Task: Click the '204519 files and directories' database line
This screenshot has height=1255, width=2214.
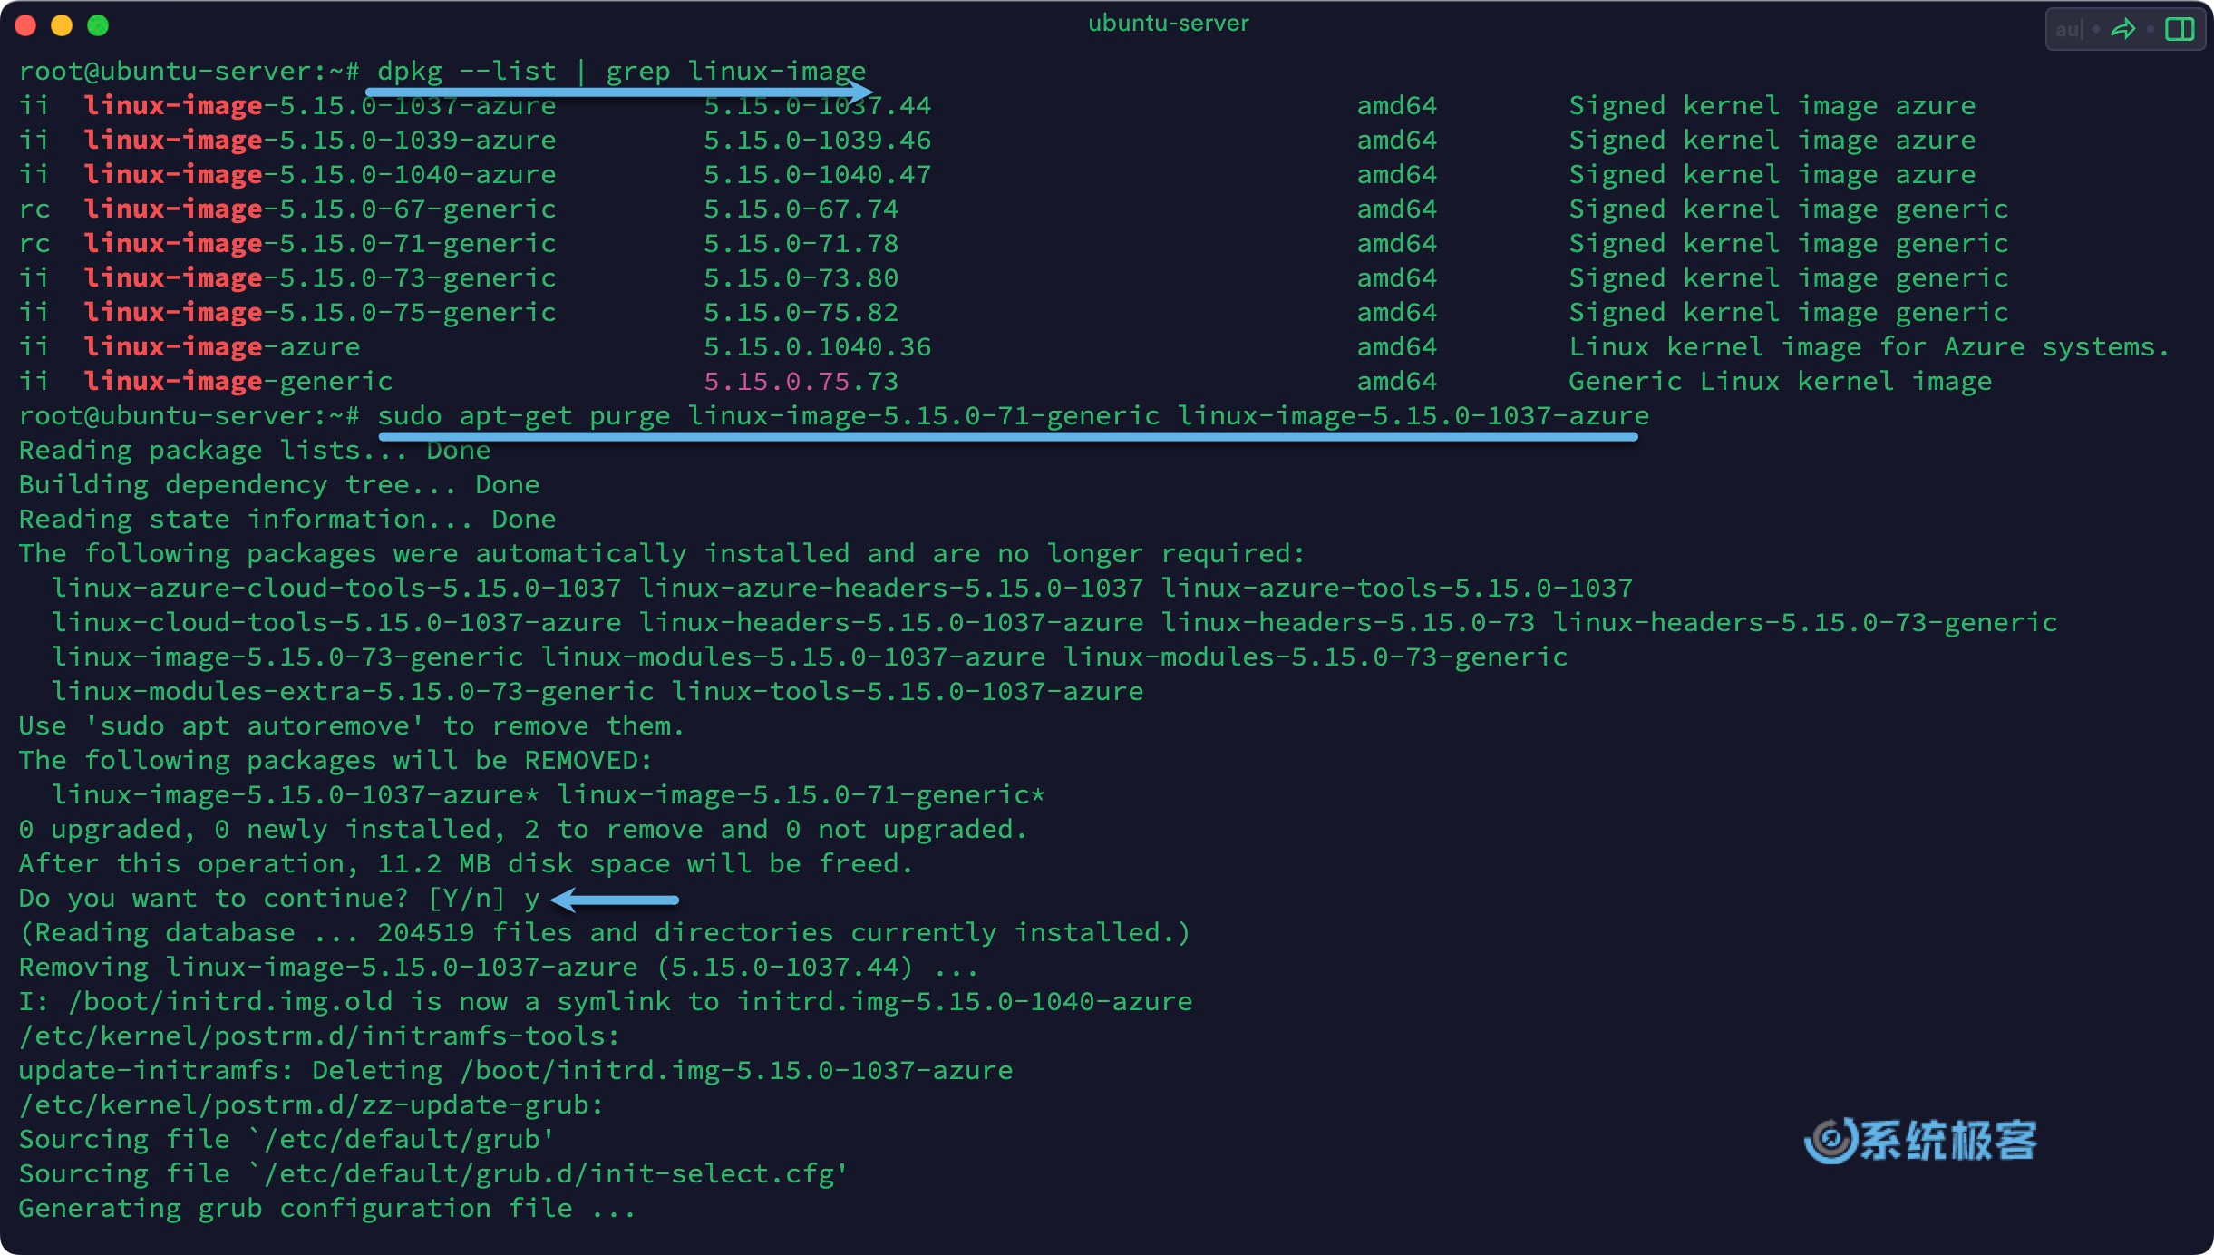Action: point(605,933)
